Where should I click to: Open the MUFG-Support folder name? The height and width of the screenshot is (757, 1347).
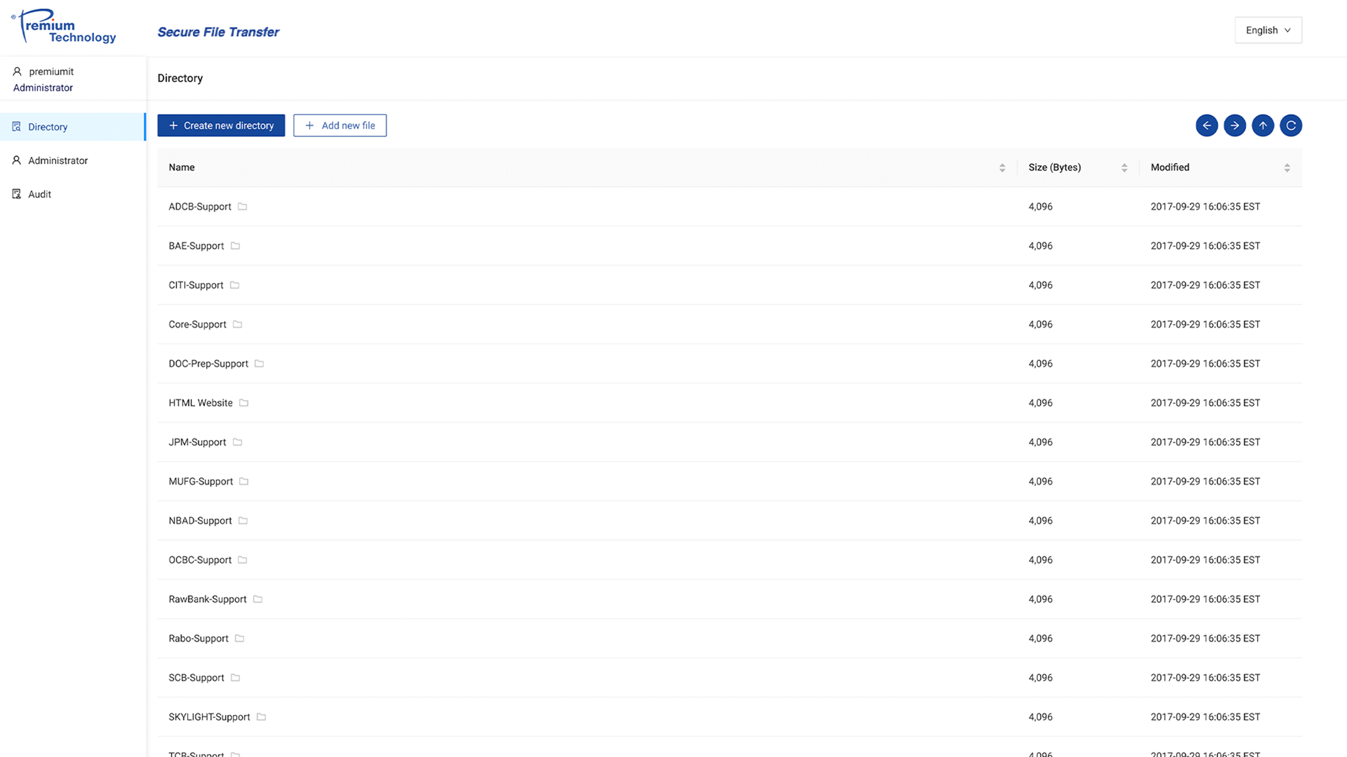tap(200, 482)
